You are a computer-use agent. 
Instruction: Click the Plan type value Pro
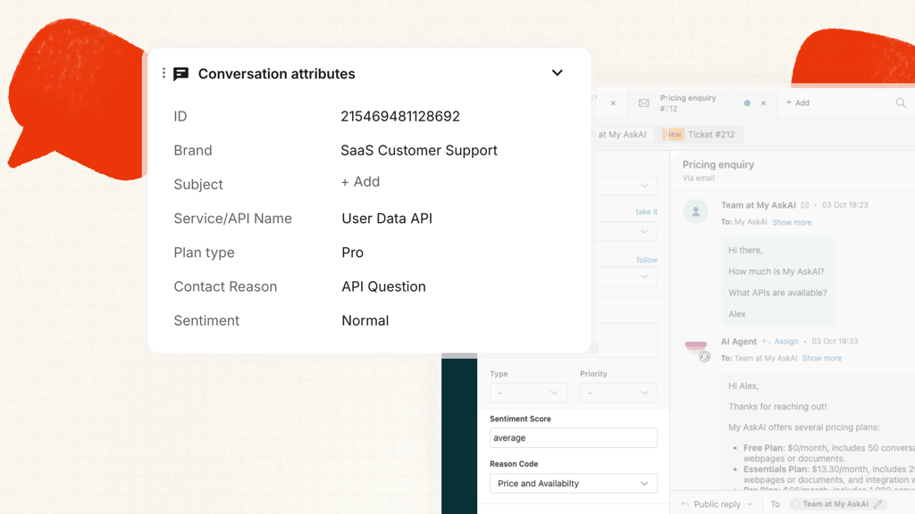coord(352,253)
